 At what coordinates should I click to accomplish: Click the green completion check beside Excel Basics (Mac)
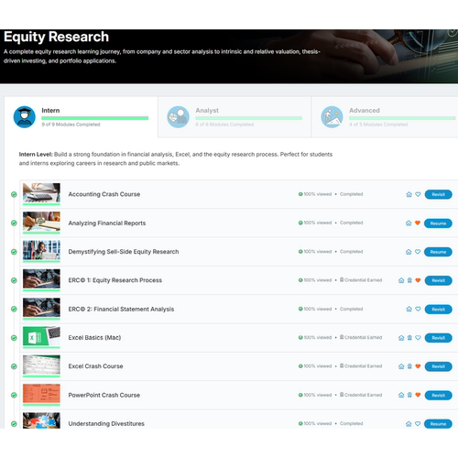point(14,338)
